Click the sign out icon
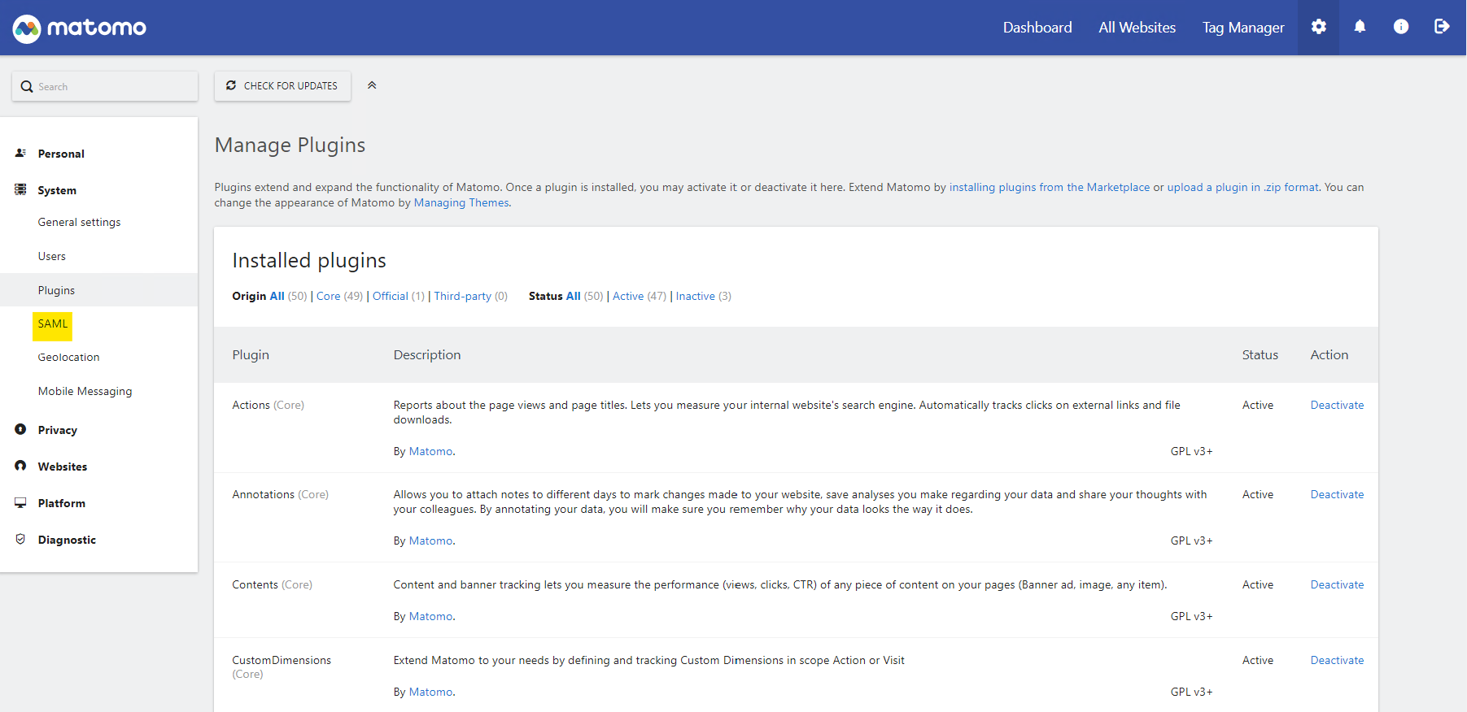This screenshot has height=712, width=1467. pos(1442,27)
